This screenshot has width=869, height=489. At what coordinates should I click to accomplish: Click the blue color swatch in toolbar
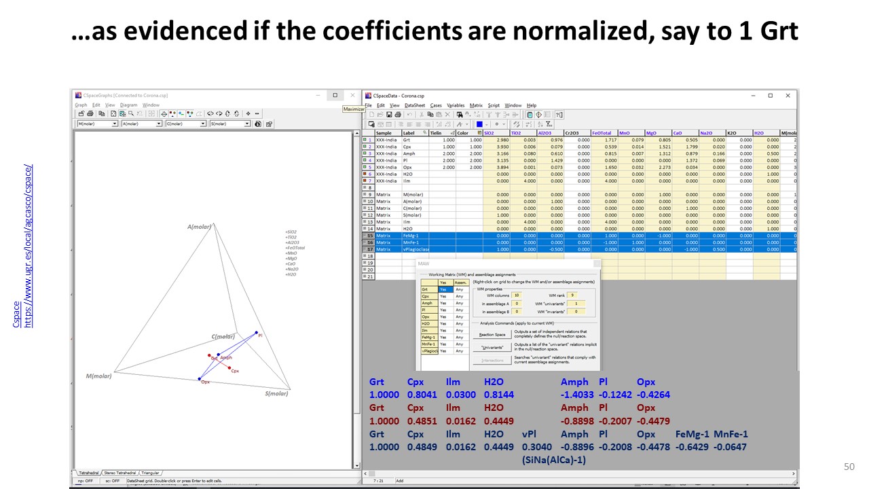(x=479, y=124)
